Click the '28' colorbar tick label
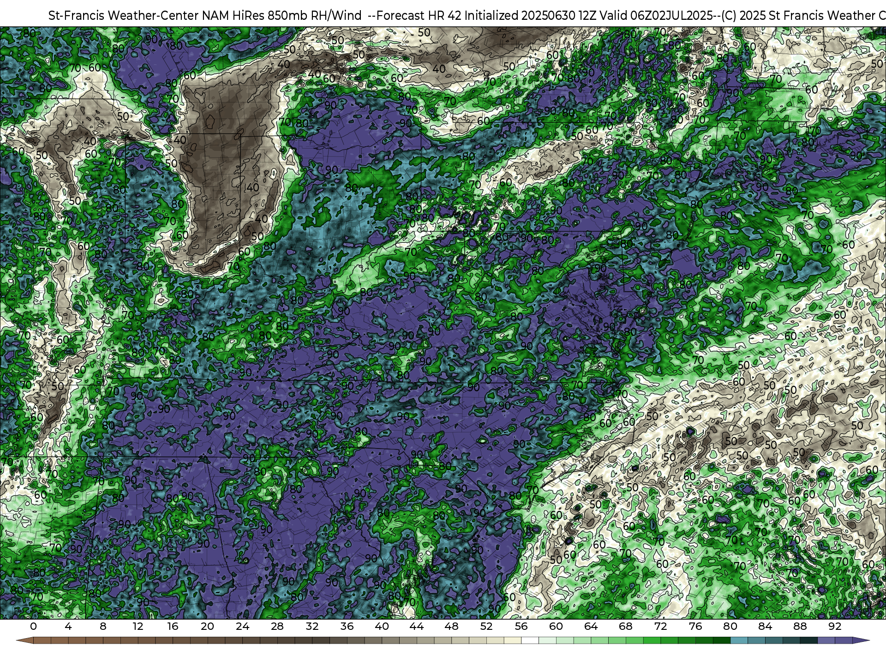This screenshot has height=646, width=886. click(x=277, y=626)
